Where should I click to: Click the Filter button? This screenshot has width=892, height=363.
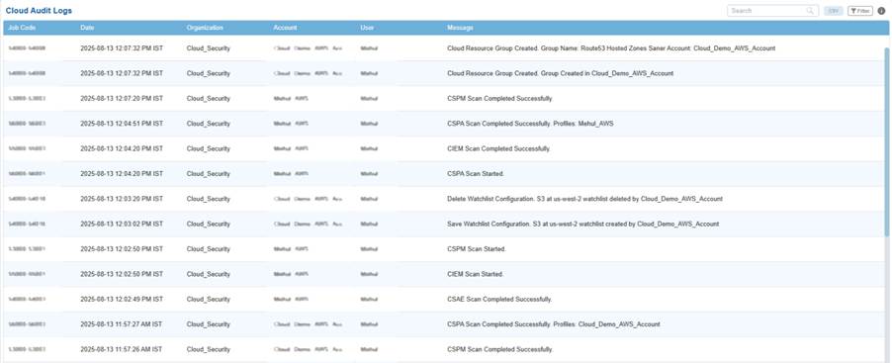[859, 11]
